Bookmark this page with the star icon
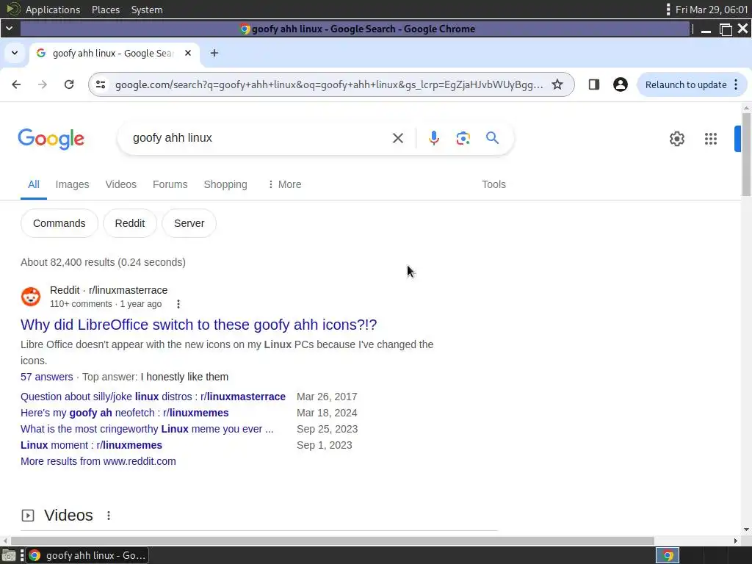Screen dimensions: 752x564 tap(557, 85)
